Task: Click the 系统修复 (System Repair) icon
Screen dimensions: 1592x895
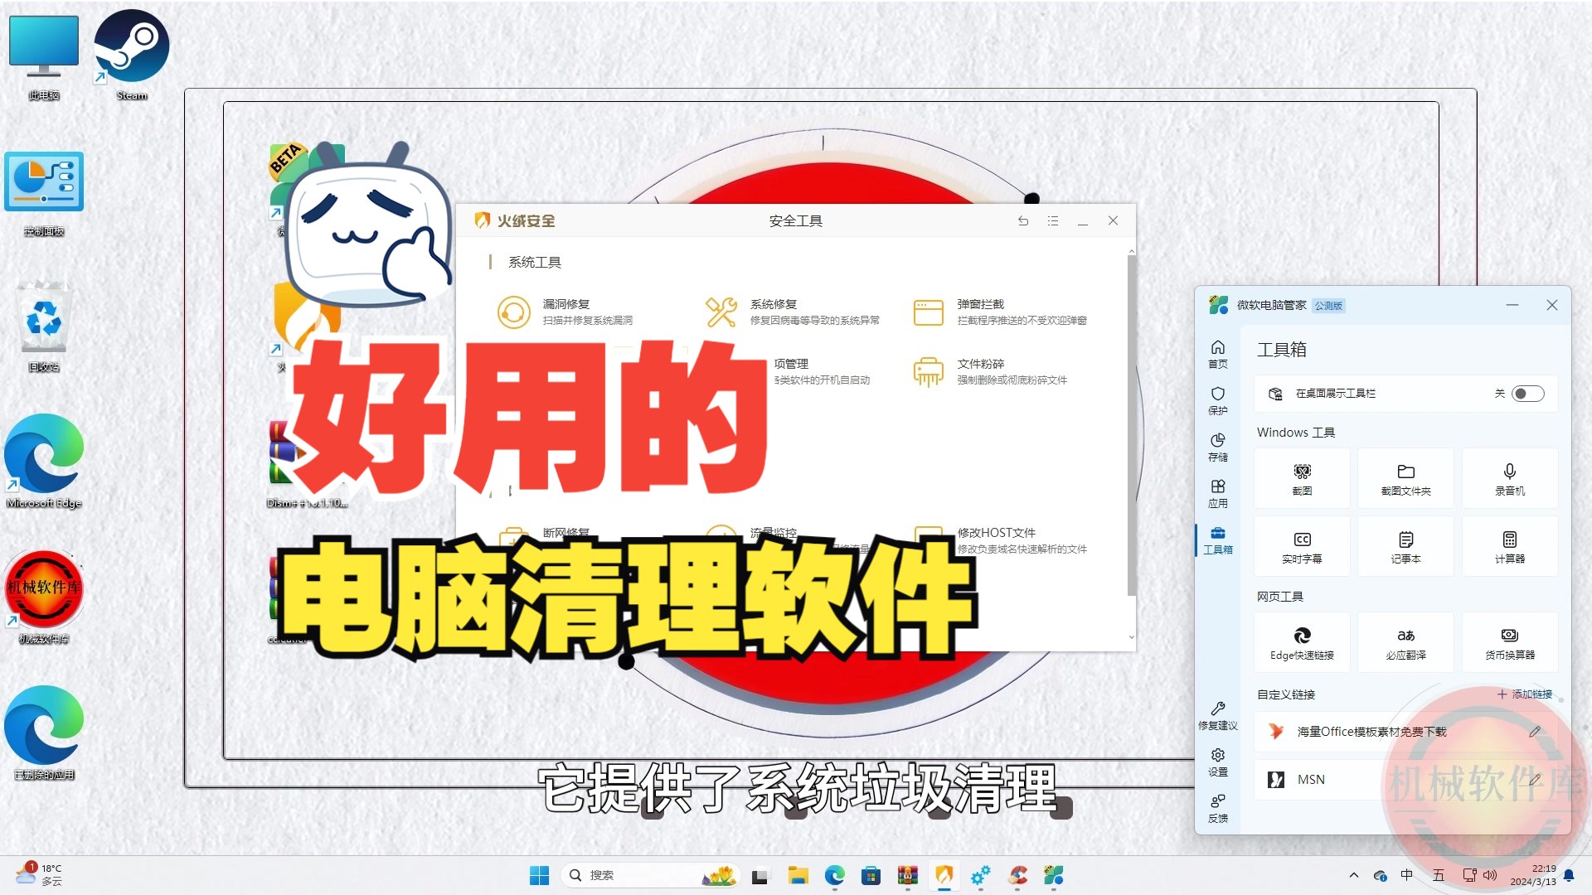Action: pyautogui.click(x=721, y=311)
